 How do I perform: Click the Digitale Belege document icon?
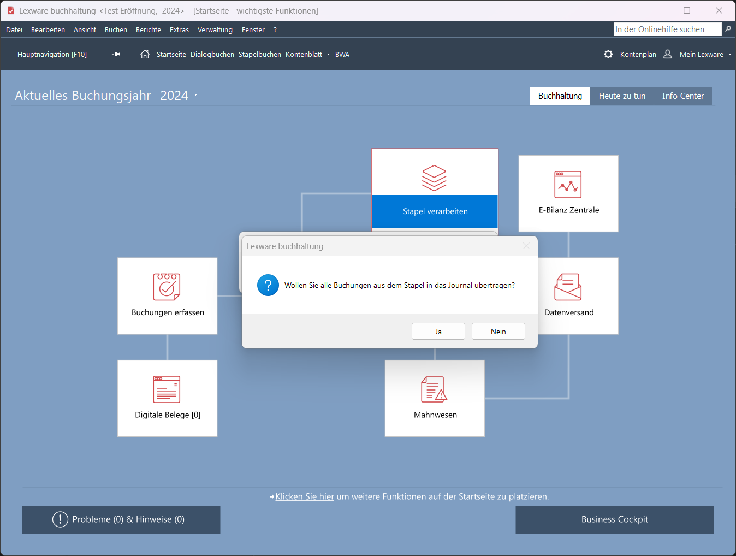(x=167, y=389)
